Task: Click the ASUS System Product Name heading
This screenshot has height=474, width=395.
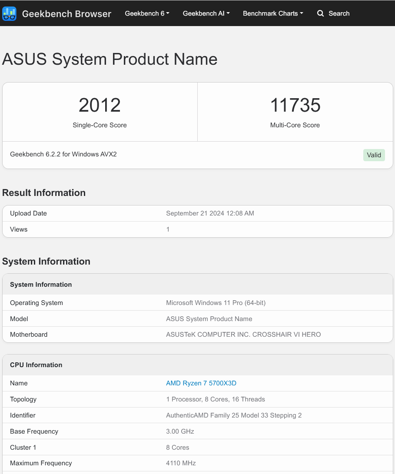Action: pos(110,59)
